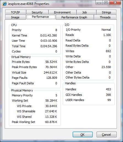
Task: Select Reads value 1.166
Action: point(107,35)
